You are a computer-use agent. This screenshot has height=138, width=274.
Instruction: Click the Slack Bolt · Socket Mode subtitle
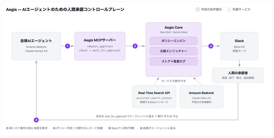[x=173, y=32]
